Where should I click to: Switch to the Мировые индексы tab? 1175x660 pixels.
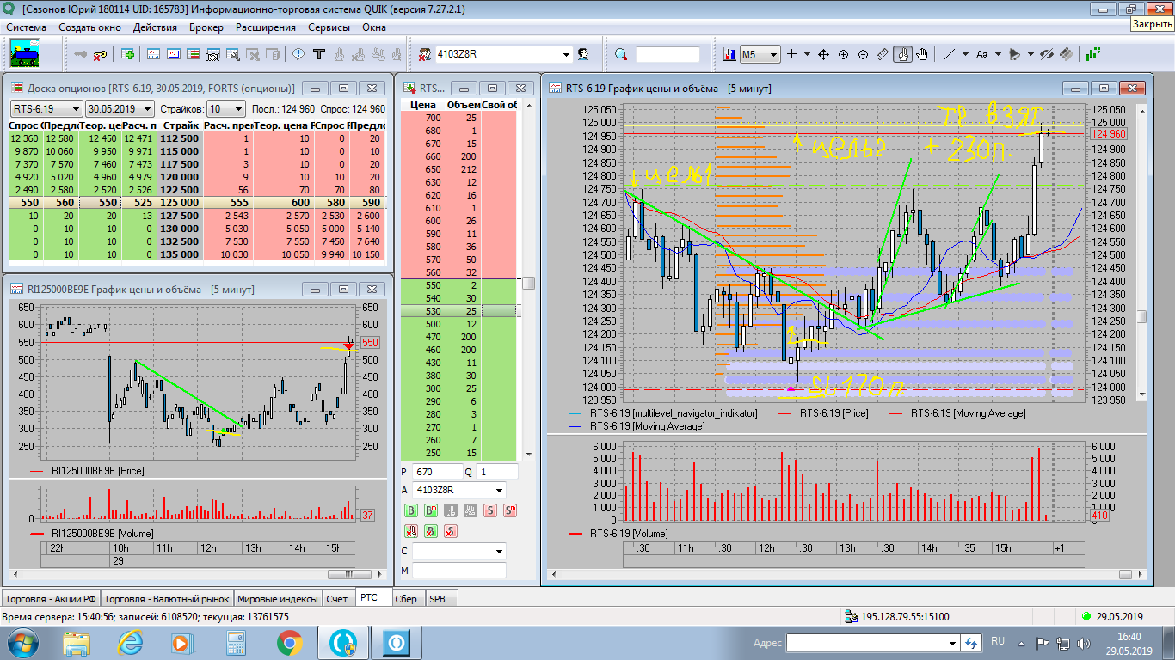(x=277, y=599)
